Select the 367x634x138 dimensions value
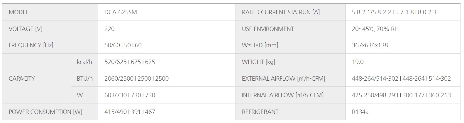464x123 pixels. 370,45
